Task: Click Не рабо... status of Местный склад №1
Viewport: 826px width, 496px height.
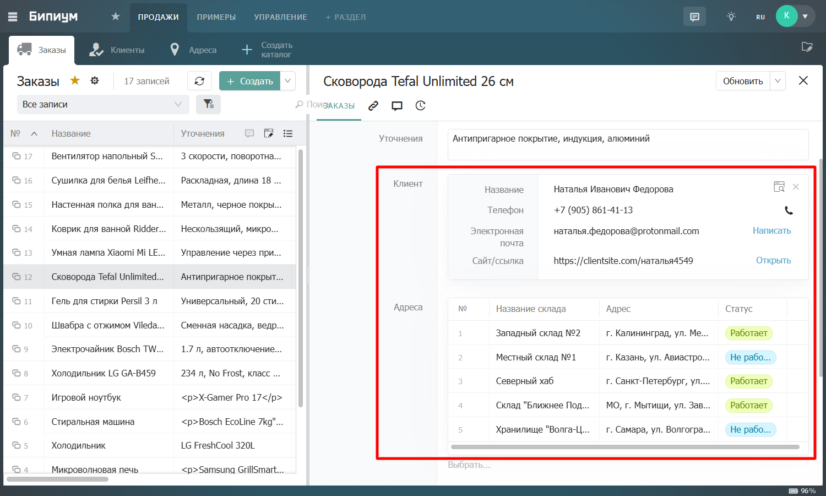Action: 750,357
